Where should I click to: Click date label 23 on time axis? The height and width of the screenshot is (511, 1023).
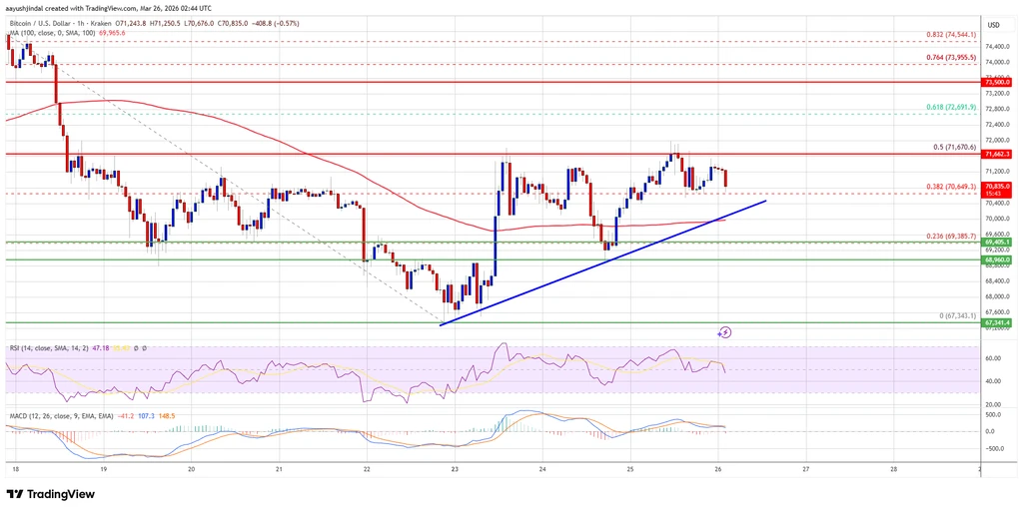point(455,469)
